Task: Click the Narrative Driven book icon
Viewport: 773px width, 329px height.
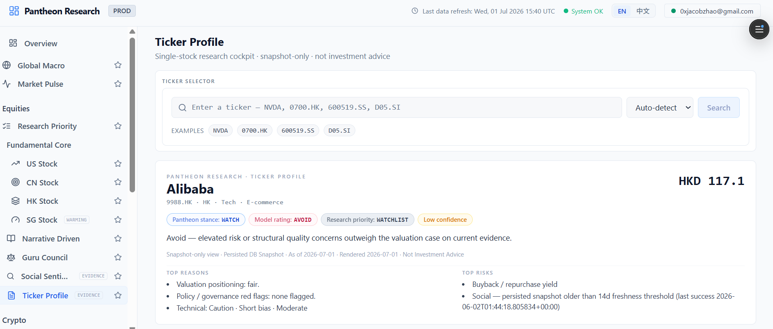Action: [11, 239]
